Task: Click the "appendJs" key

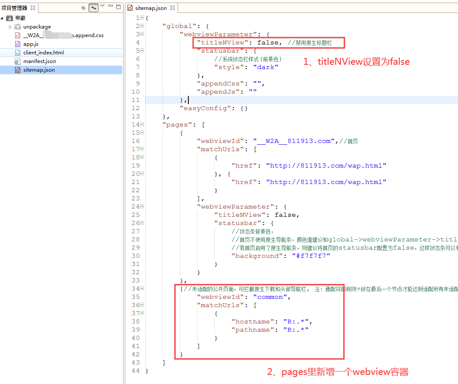Action: (218, 92)
